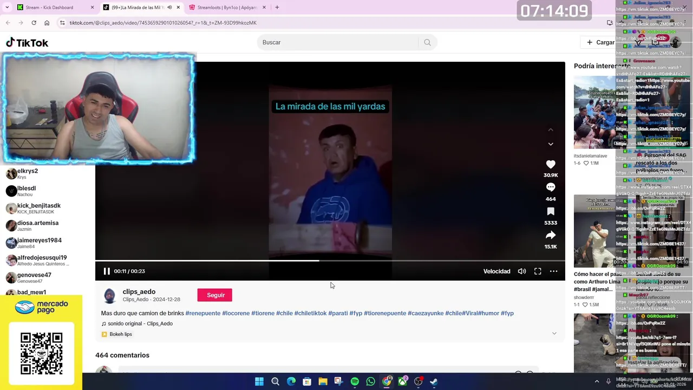Expand video description chevron
Image resolution: width=693 pixels, height=390 pixels.
554,334
